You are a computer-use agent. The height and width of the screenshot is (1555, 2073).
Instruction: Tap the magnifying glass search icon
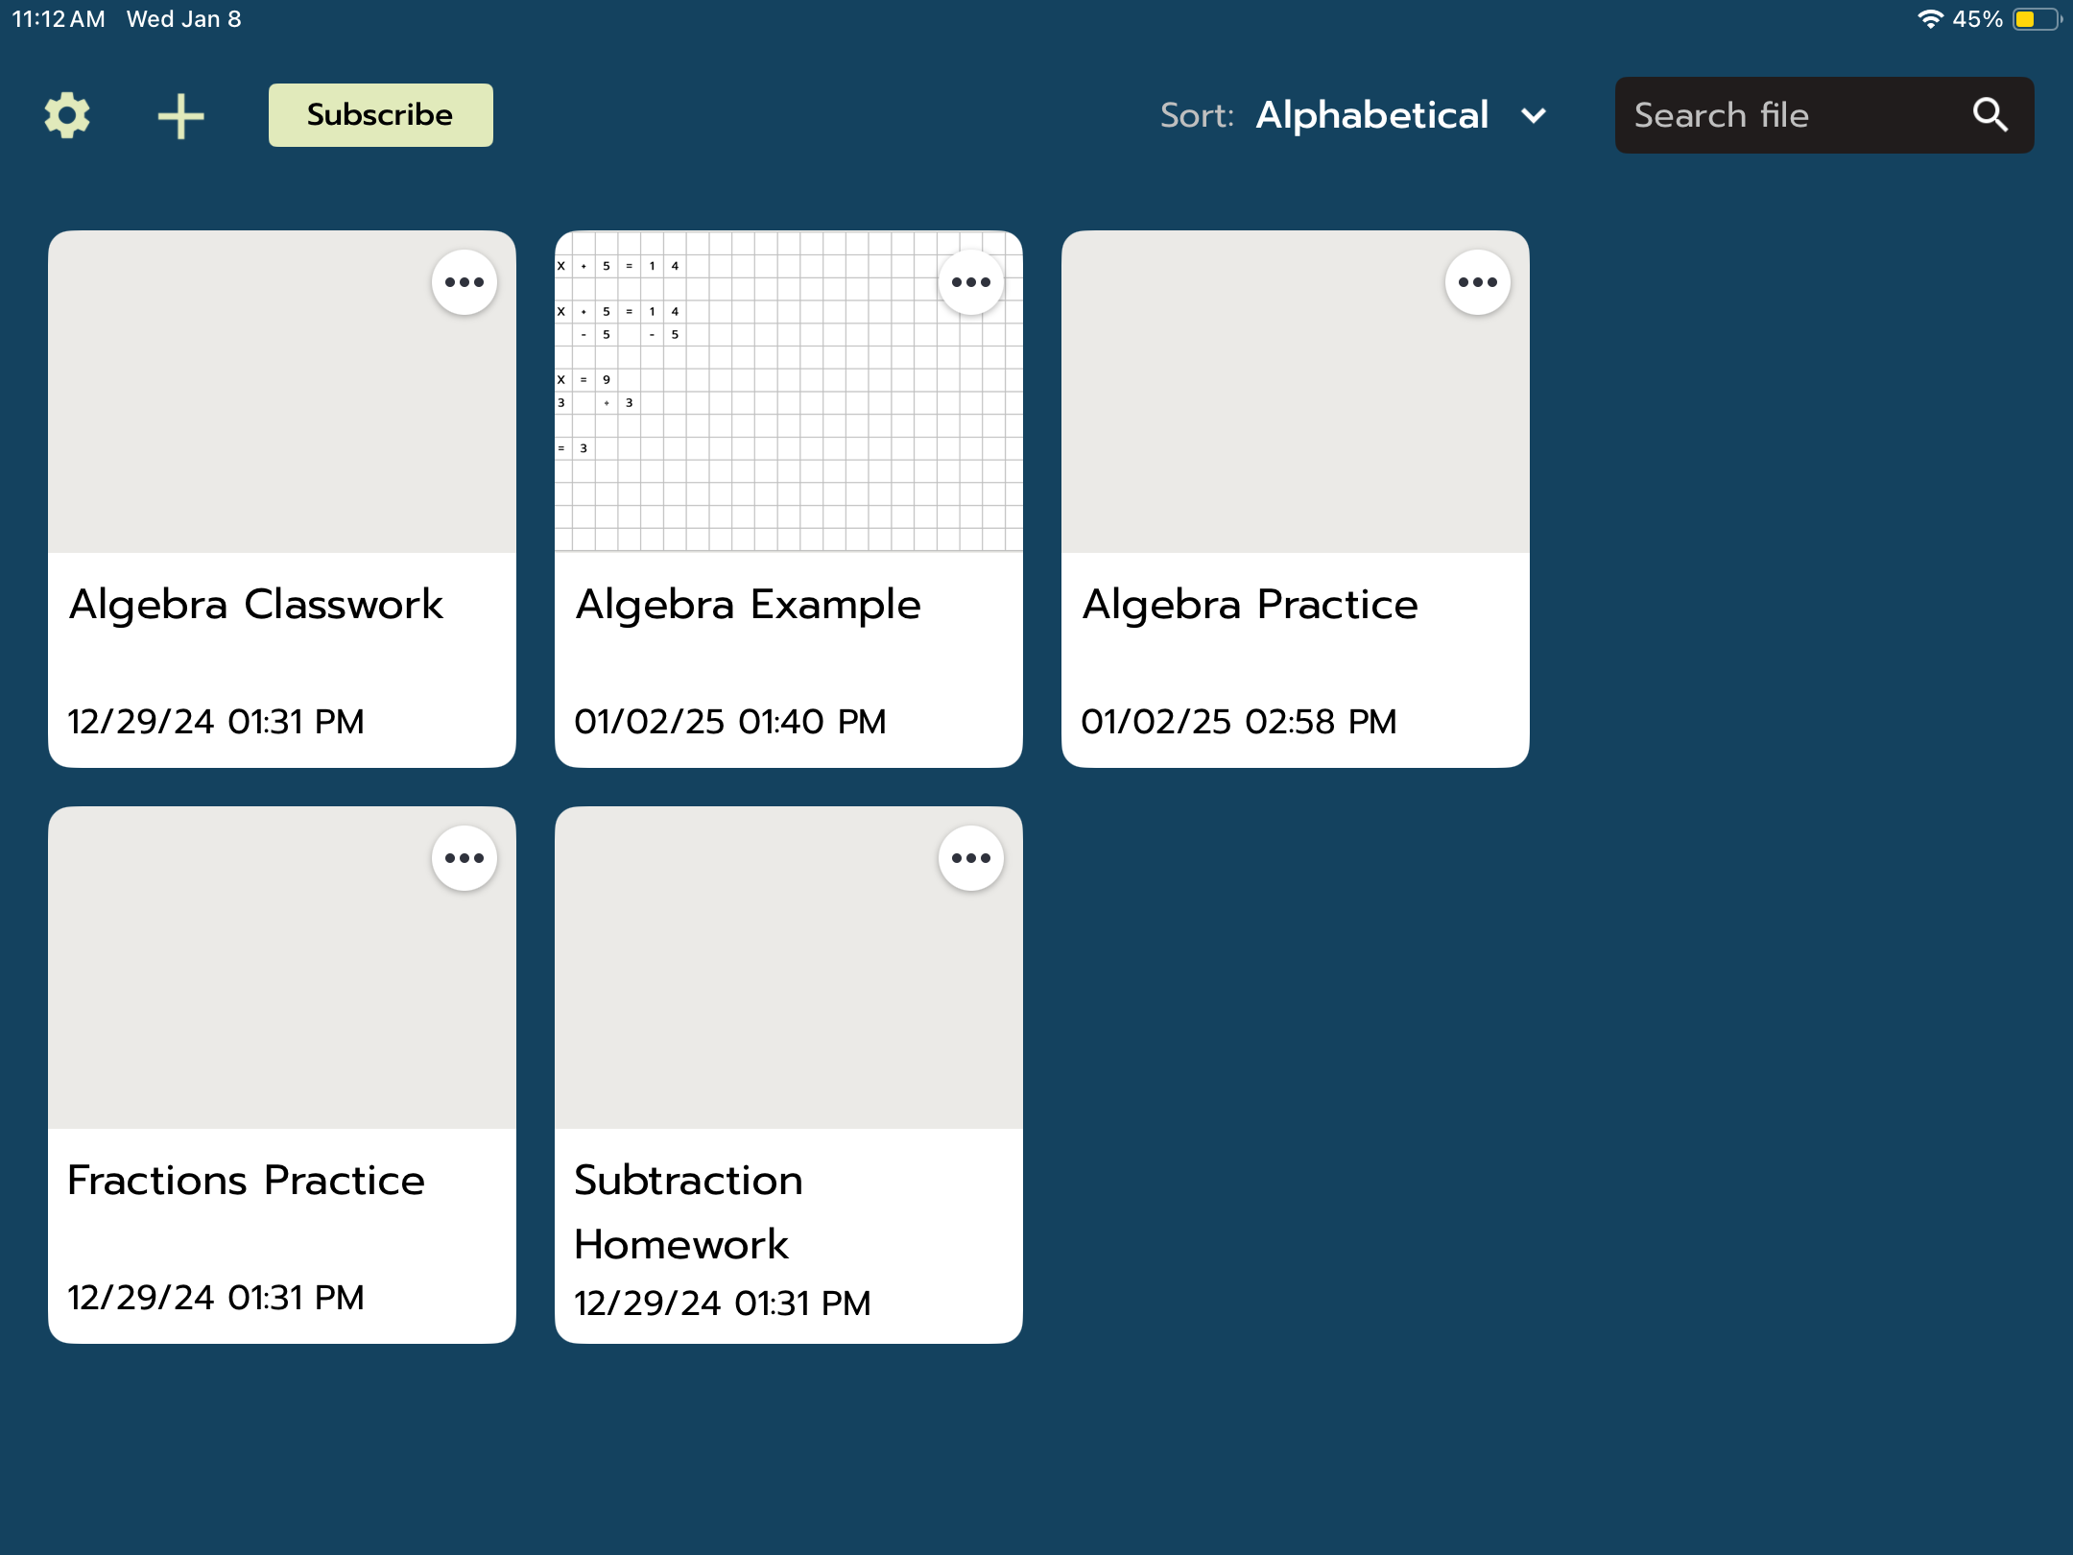click(x=1990, y=115)
